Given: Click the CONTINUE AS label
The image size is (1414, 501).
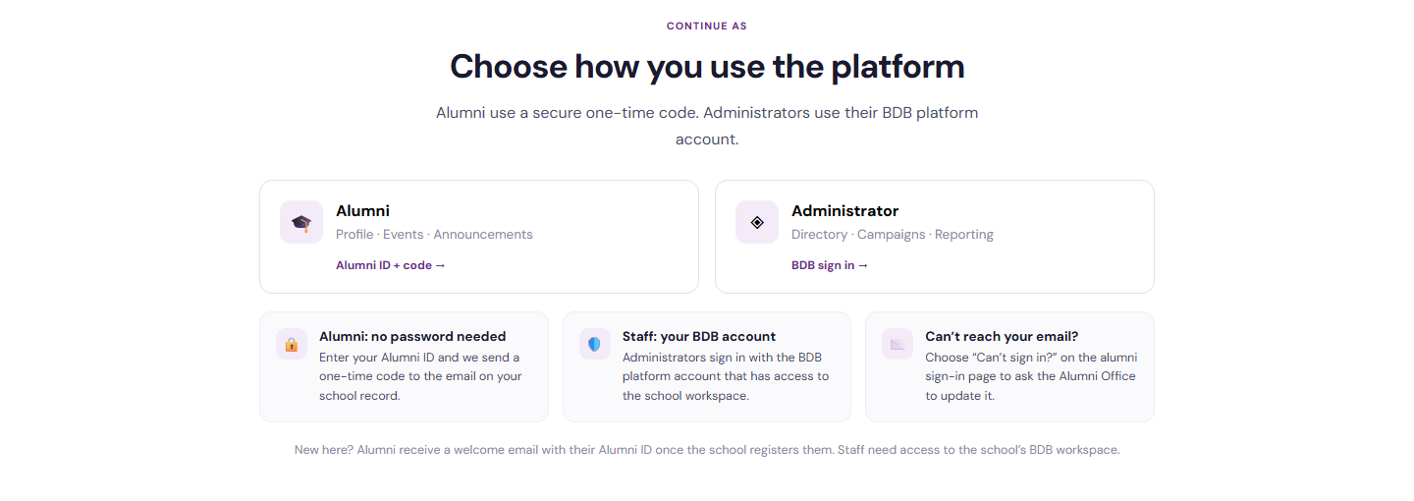Looking at the screenshot, I should click(707, 27).
